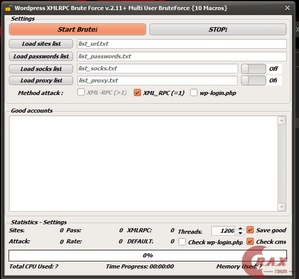Click Load passwords list button
The height and width of the screenshot is (279, 299).
click(41, 56)
